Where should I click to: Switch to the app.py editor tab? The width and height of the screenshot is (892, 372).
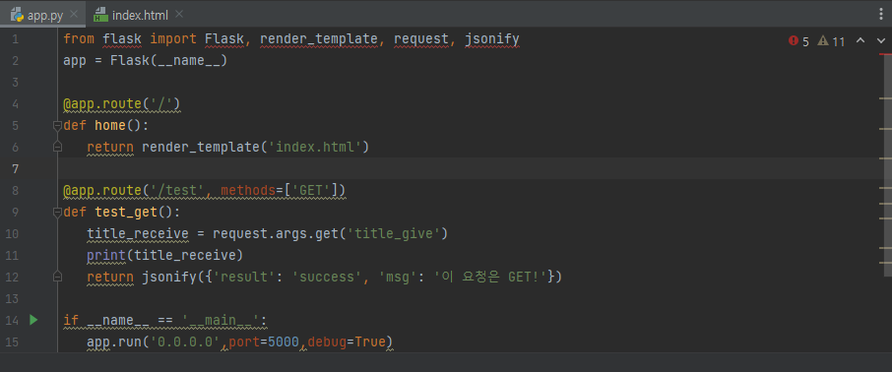(42, 16)
